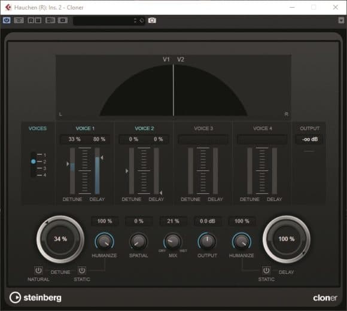Open the preset management diamond icon
This screenshot has height=311, width=347.
(x=142, y=20)
